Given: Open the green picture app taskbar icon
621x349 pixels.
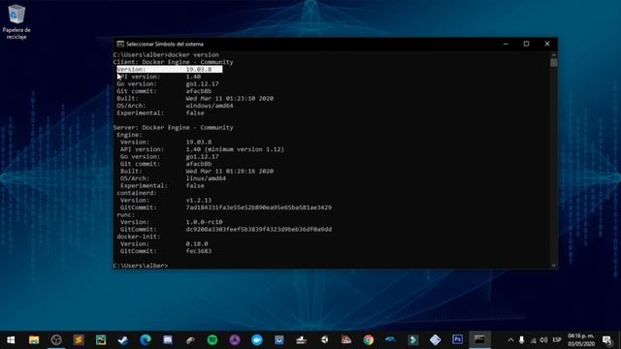Looking at the screenshot, I should [x=101, y=340].
